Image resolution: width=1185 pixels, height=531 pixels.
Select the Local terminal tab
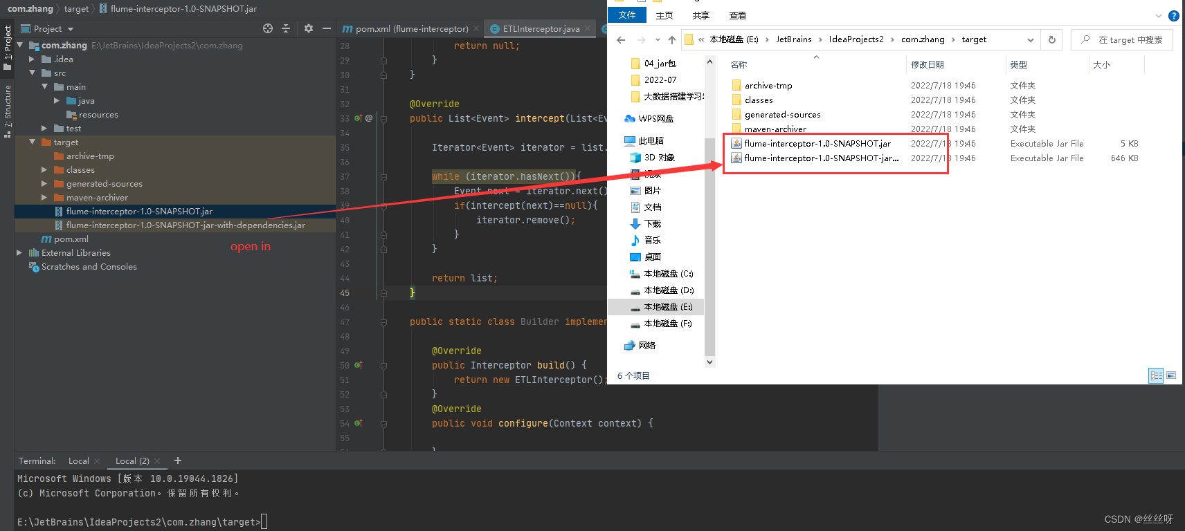78,461
